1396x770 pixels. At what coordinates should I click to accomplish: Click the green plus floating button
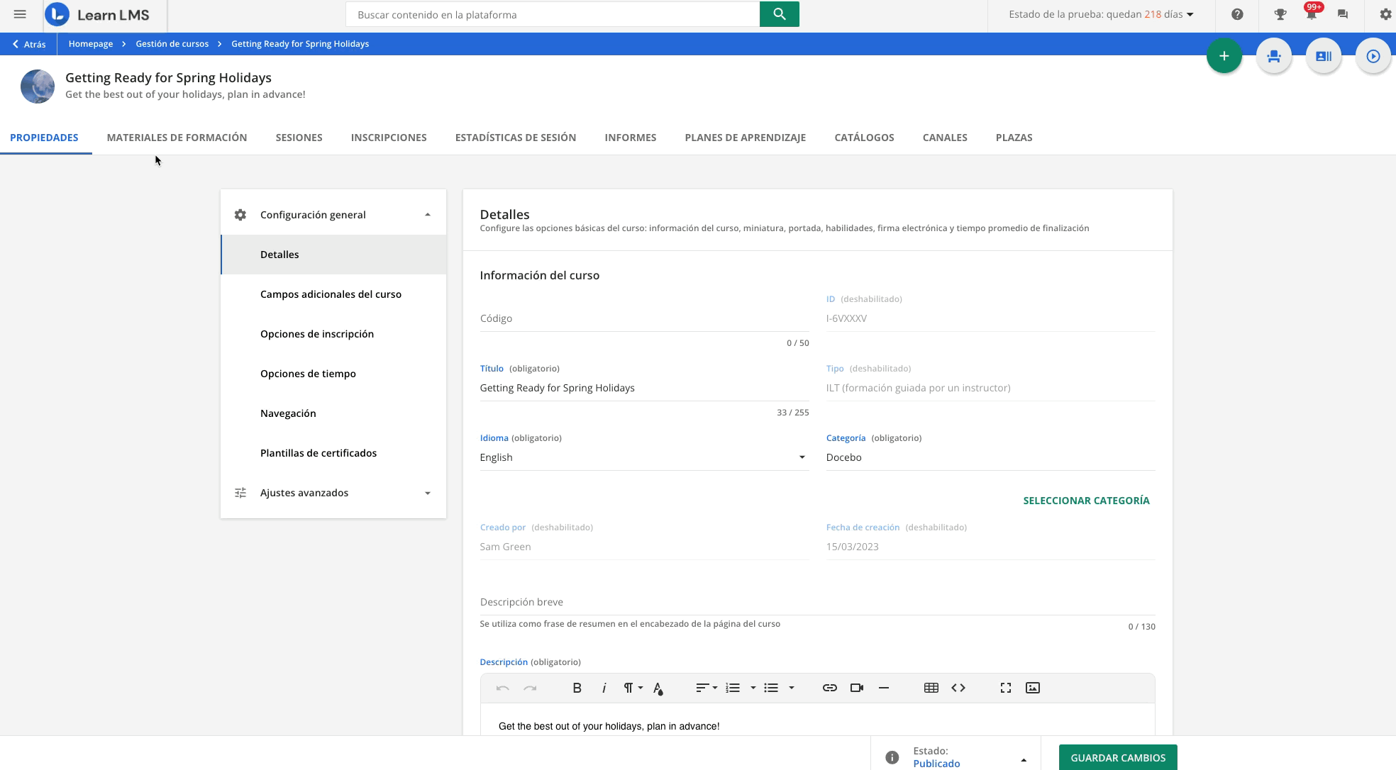[1224, 56]
